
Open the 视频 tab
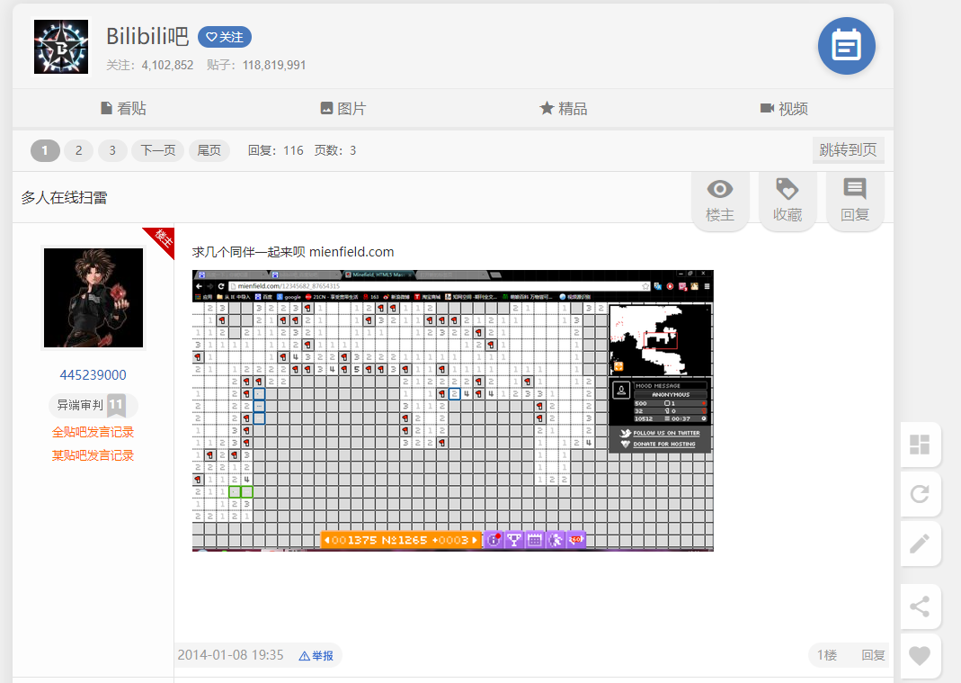784,109
